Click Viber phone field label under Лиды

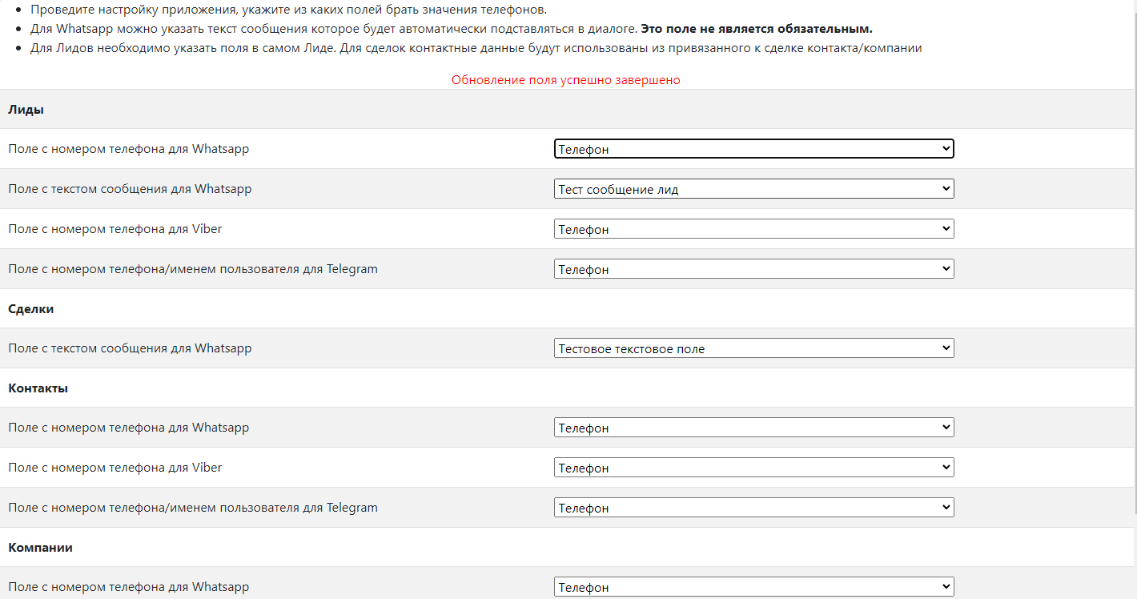click(115, 229)
